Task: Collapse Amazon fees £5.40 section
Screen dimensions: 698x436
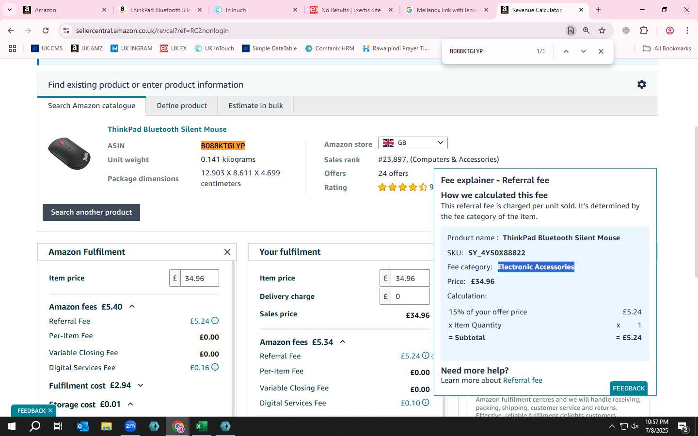Action: tap(132, 307)
